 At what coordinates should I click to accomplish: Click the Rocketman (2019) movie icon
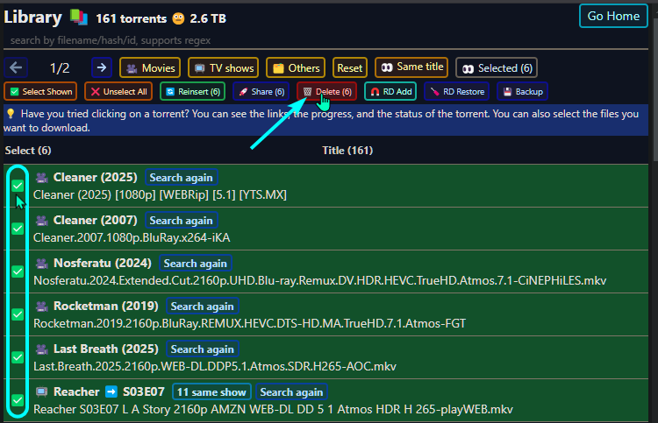pyautogui.click(x=41, y=307)
